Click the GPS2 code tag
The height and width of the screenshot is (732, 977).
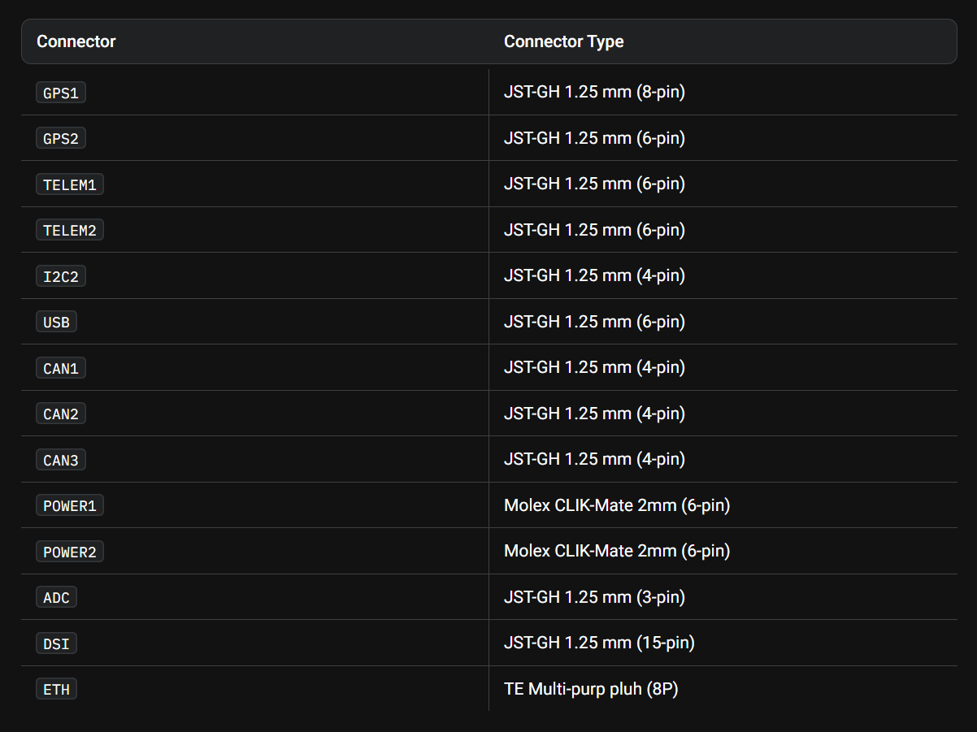61,139
